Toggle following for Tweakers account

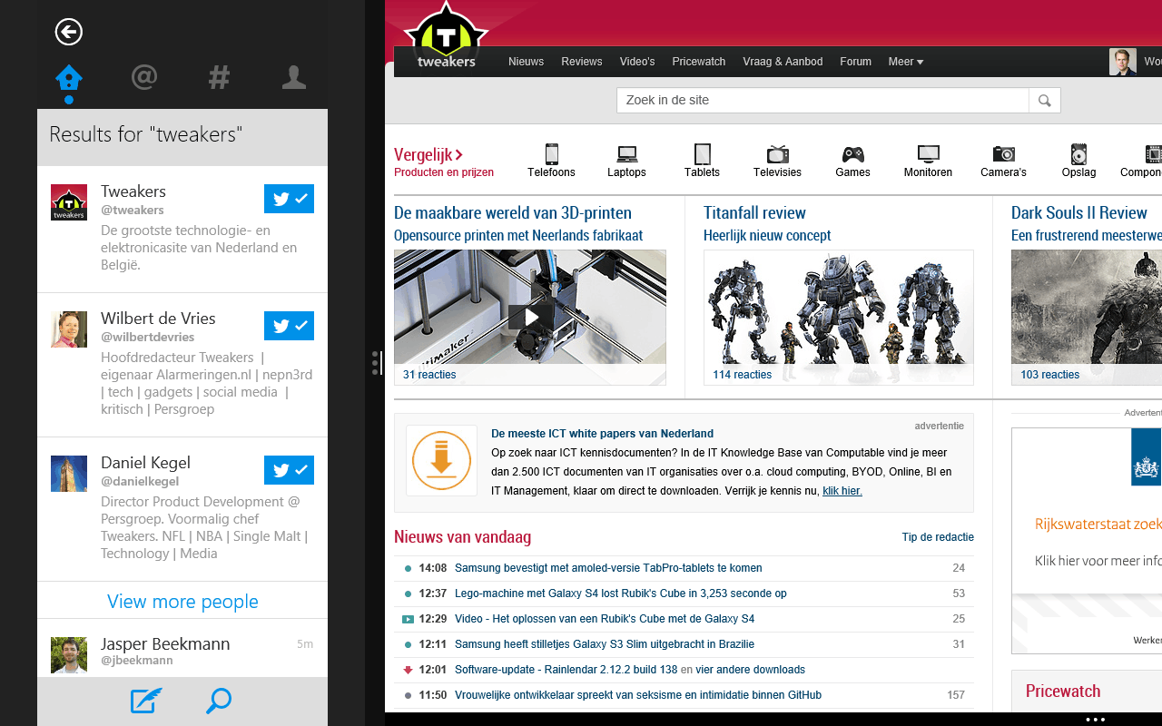tap(289, 199)
